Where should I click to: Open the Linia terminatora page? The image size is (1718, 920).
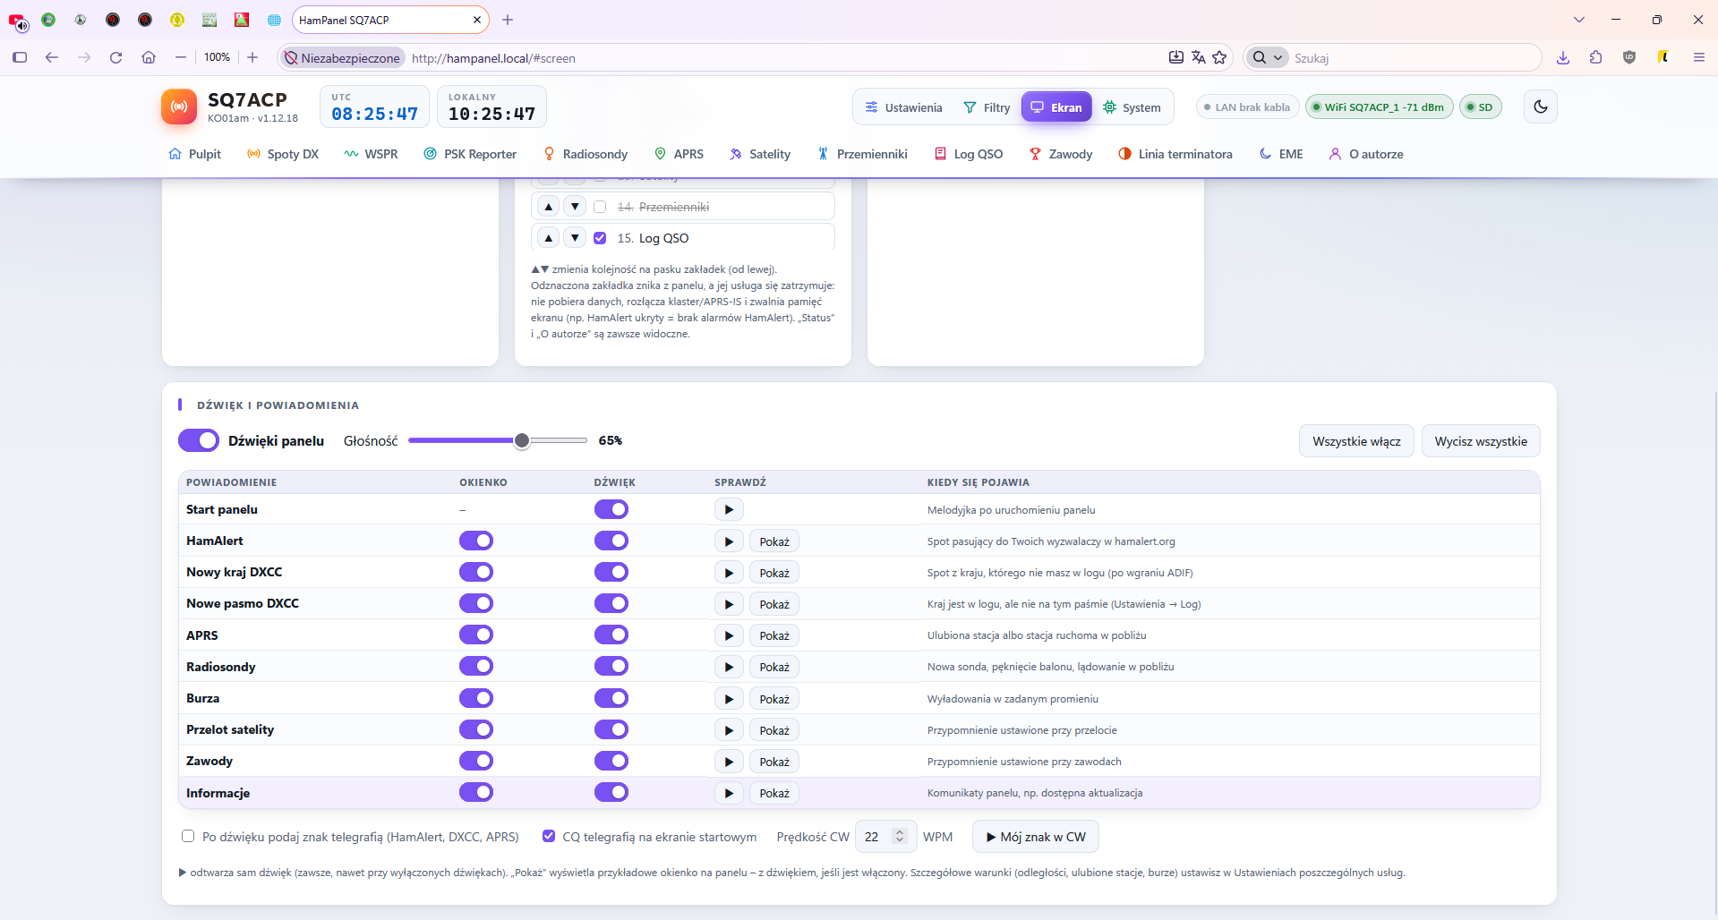[1175, 154]
